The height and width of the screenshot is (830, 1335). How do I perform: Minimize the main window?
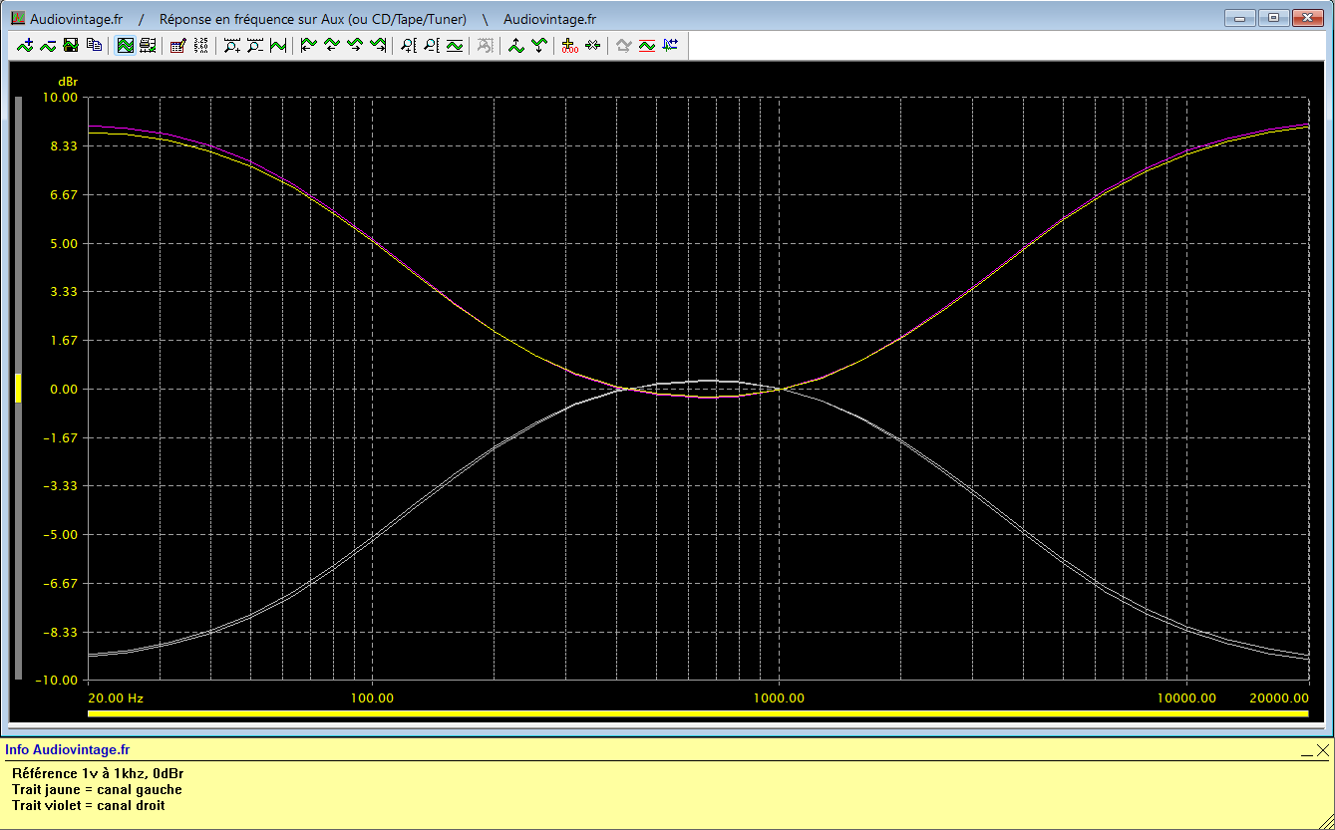(x=1240, y=17)
